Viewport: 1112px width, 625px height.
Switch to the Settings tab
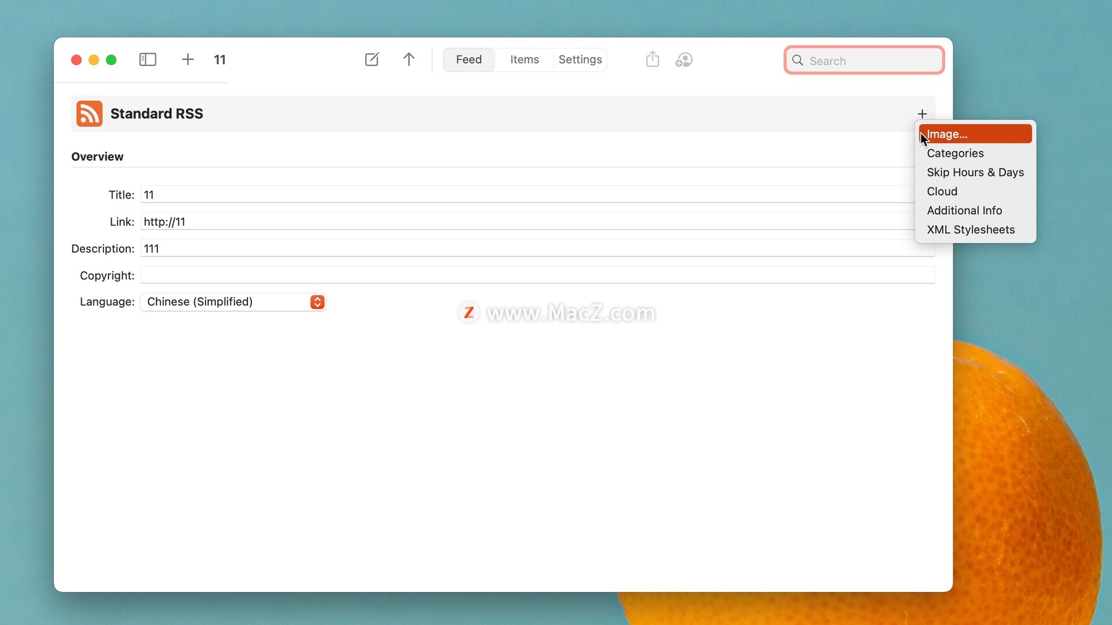pyautogui.click(x=580, y=60)
